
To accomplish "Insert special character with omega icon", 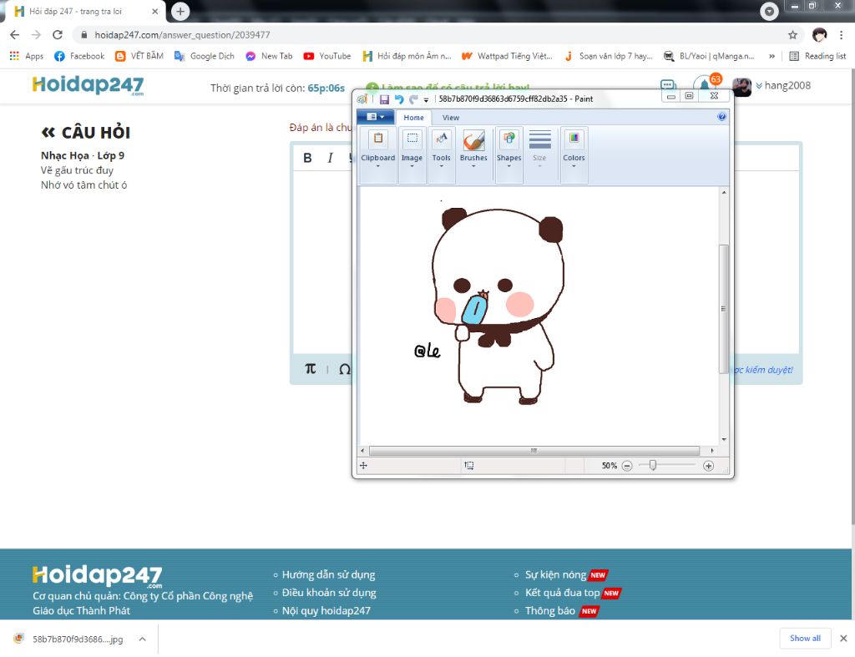I will coord(344,369).
